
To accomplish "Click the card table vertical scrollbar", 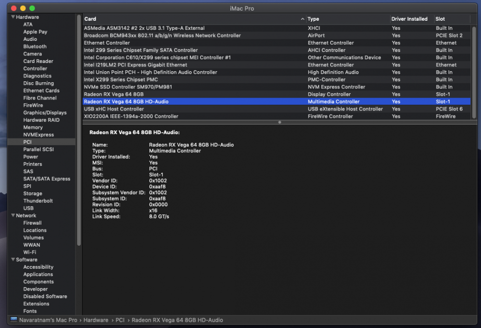I will pyautogui.click(x=474, y=73).
